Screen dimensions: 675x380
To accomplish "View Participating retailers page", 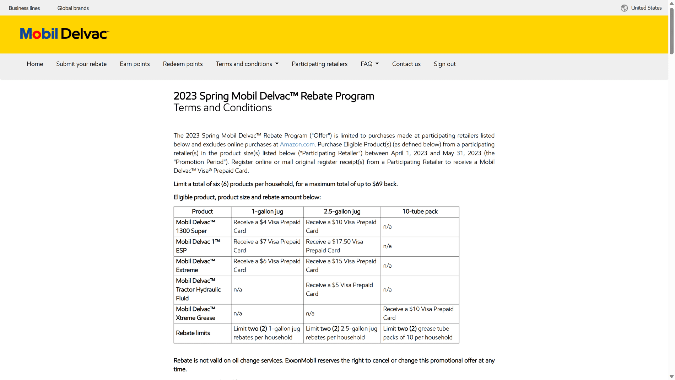I will click(319, 64).
